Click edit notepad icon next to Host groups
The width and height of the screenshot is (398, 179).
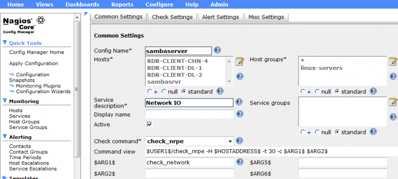tap(393, 61)
